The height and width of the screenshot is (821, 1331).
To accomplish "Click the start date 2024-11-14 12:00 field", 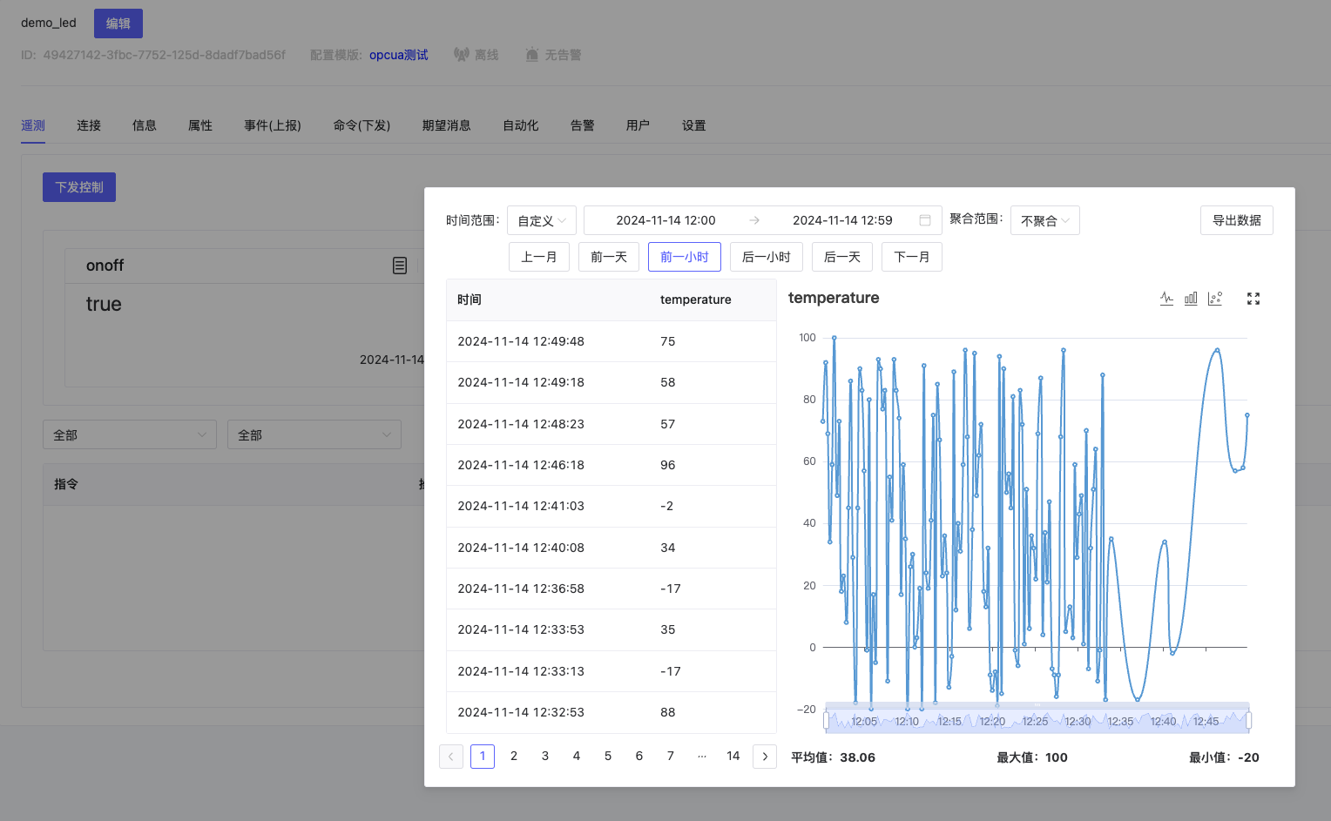I will [665, 220].
